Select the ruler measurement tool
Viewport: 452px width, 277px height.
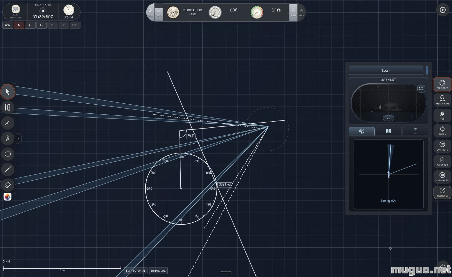coord(8,107)
